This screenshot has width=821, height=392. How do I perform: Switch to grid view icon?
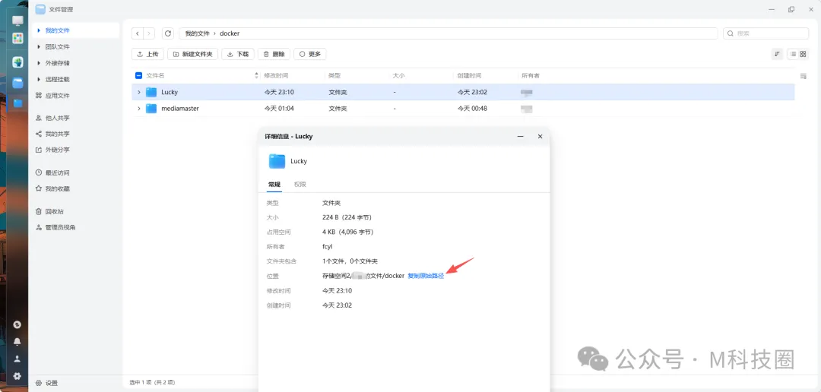tap(803, 54)
